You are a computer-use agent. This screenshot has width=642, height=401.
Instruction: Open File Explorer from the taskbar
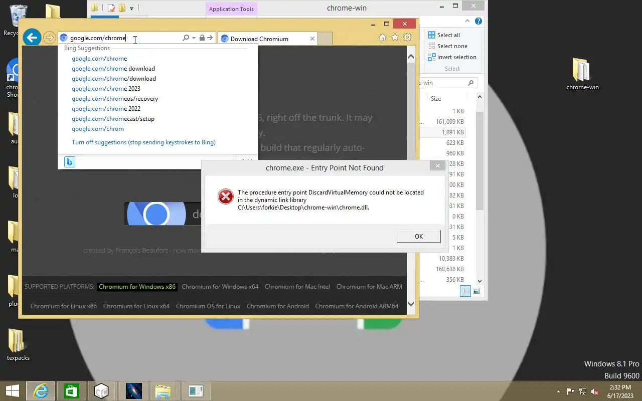[x=163, y=391]
